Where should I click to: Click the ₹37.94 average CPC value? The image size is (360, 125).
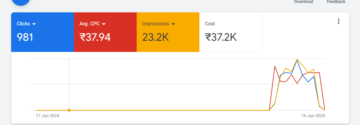pos(95,37)
